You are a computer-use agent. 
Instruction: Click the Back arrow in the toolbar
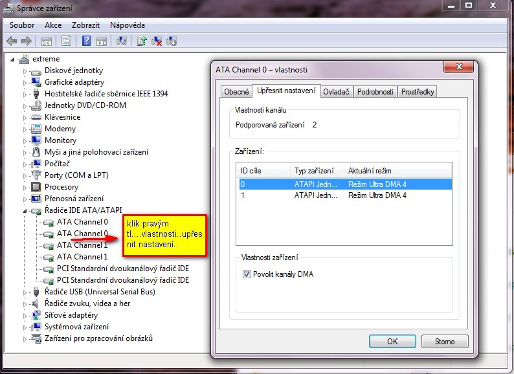tap(12, 41)
